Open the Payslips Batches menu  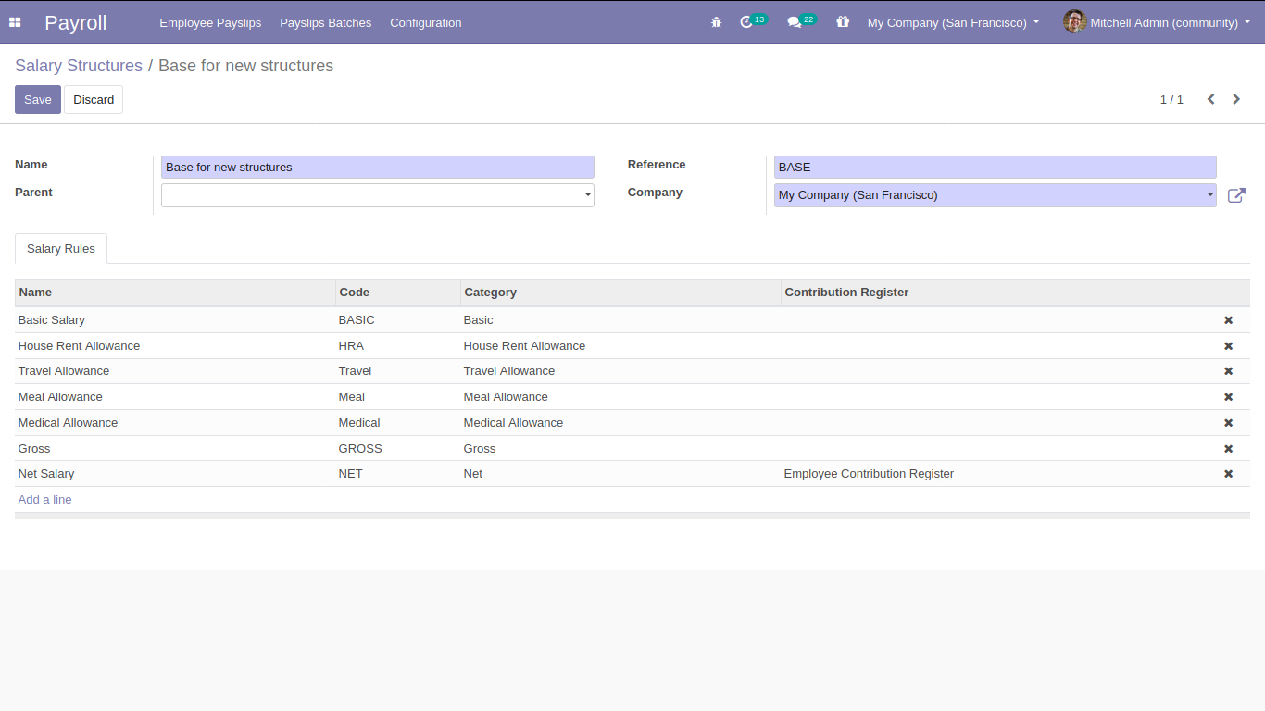coord(325,22)
